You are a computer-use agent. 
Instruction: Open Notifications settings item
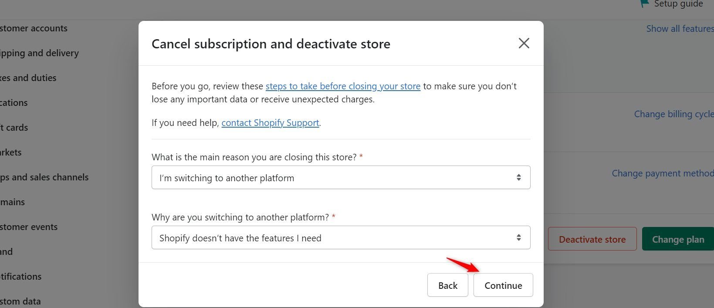21,277
